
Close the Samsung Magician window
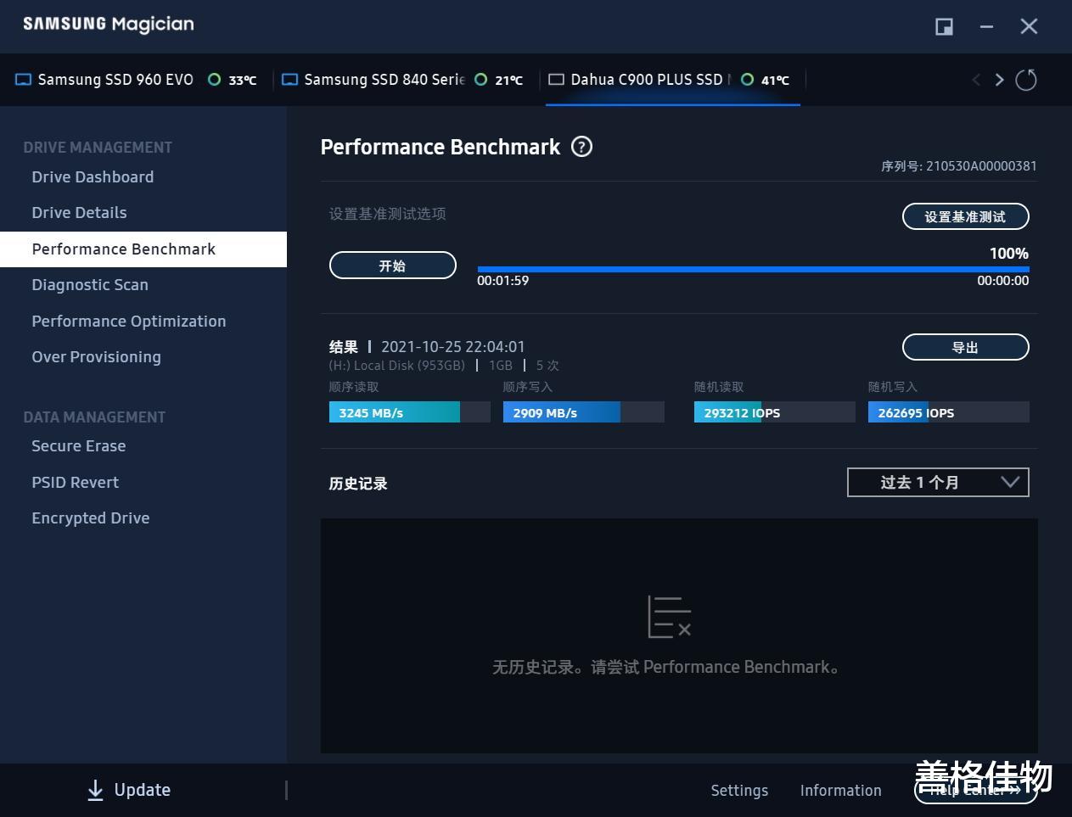[1029, 26]
